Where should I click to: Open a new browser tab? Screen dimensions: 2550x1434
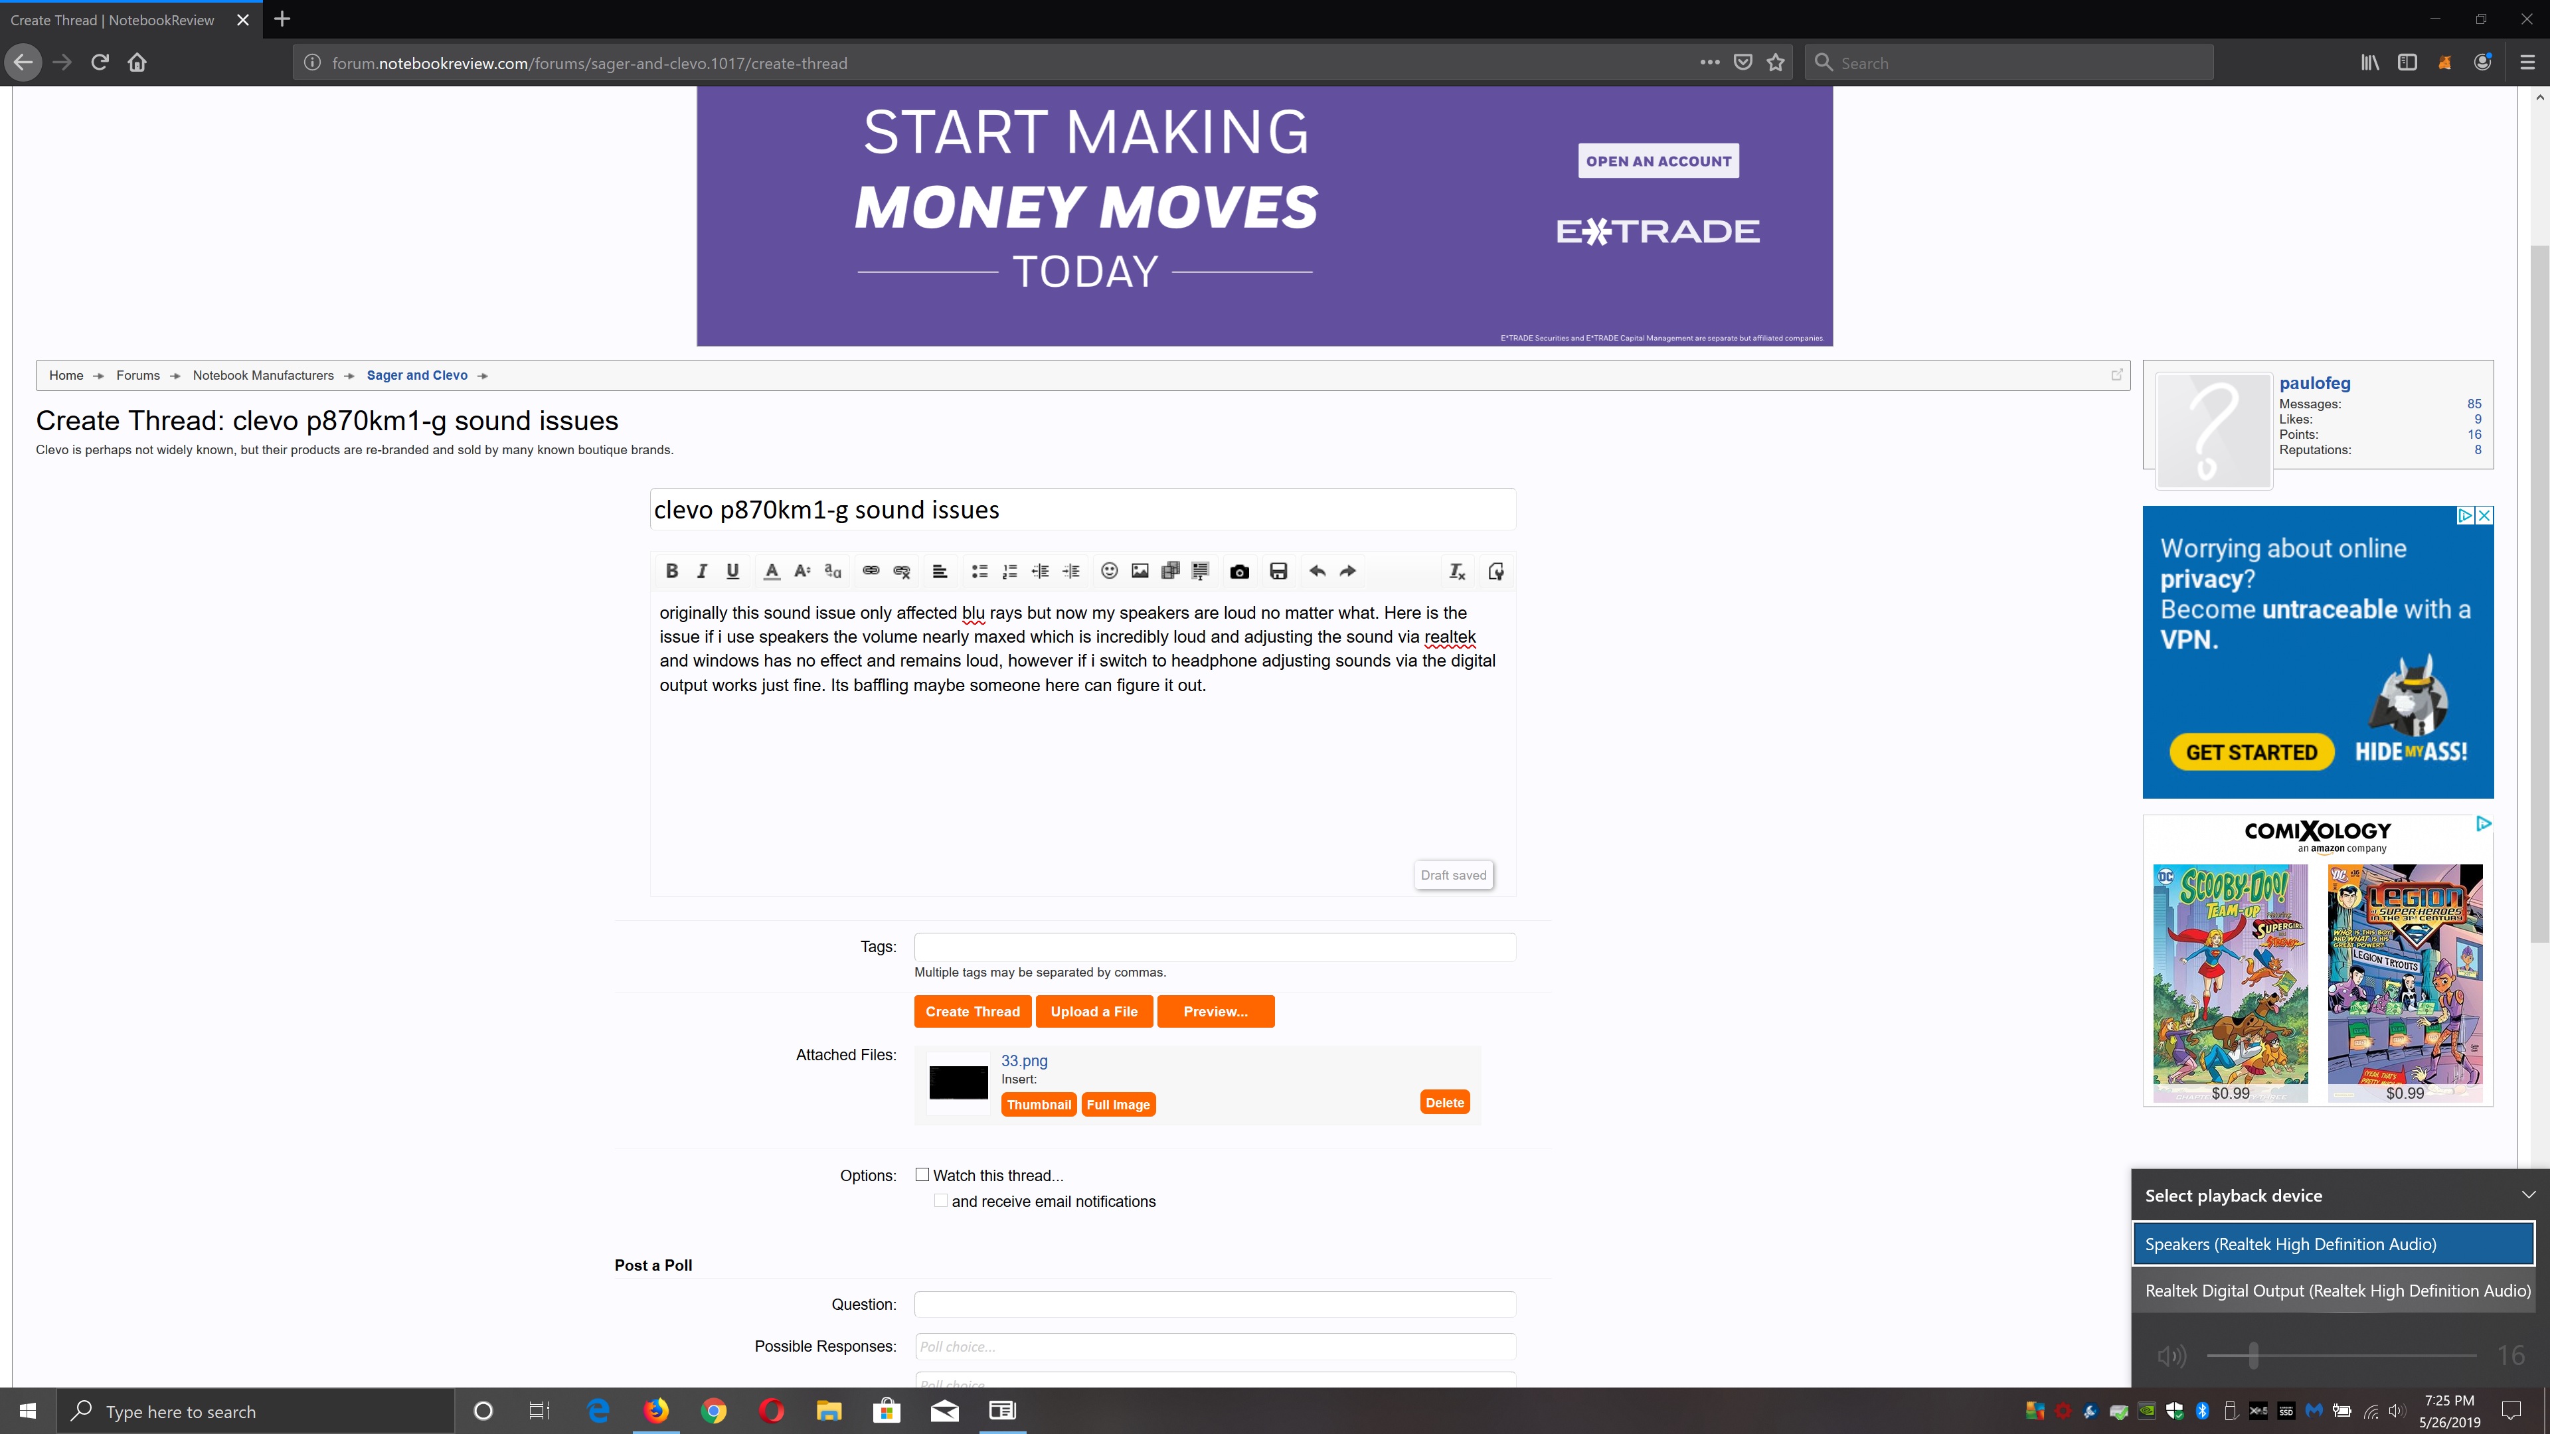282,19
